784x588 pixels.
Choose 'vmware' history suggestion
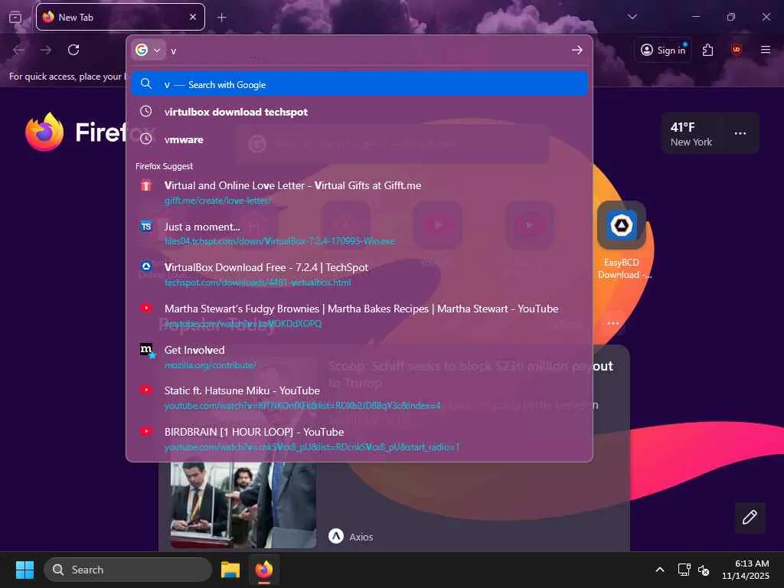tap(359, 139)
